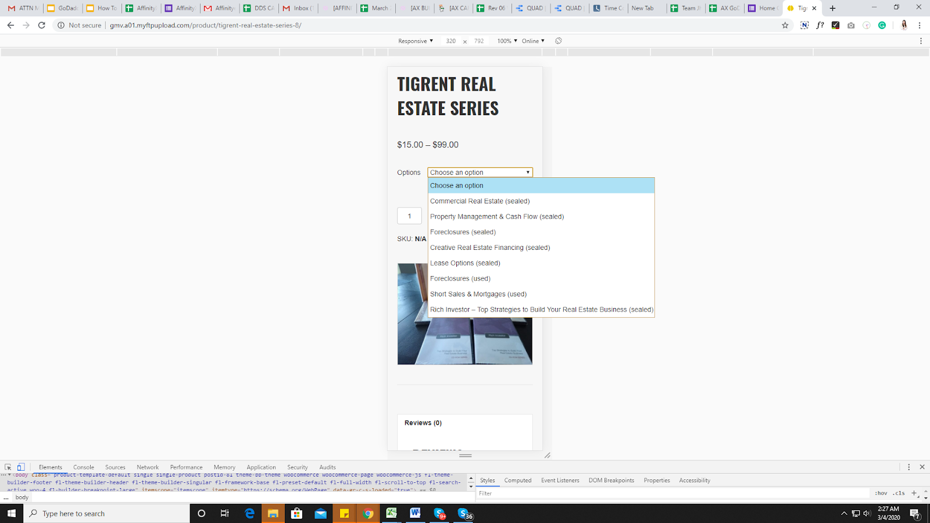Reload the current page
930x523 pixels.
41,25
